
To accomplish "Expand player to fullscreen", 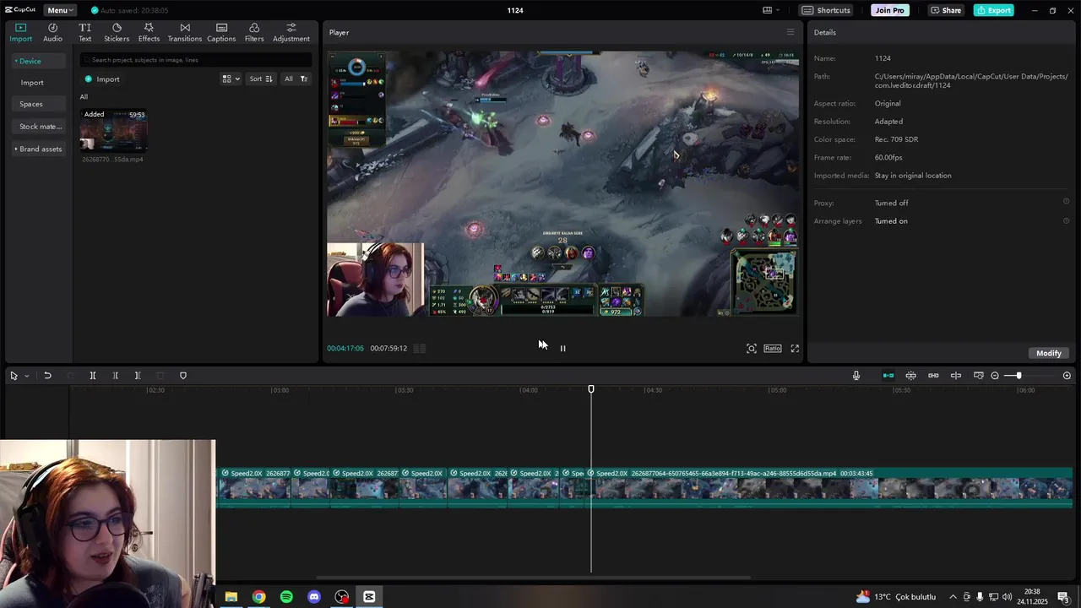I will tap(795, 348).
